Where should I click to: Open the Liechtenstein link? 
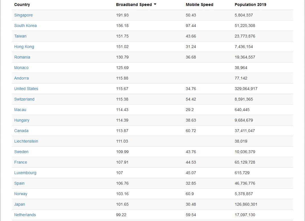[x=26, y=141]
